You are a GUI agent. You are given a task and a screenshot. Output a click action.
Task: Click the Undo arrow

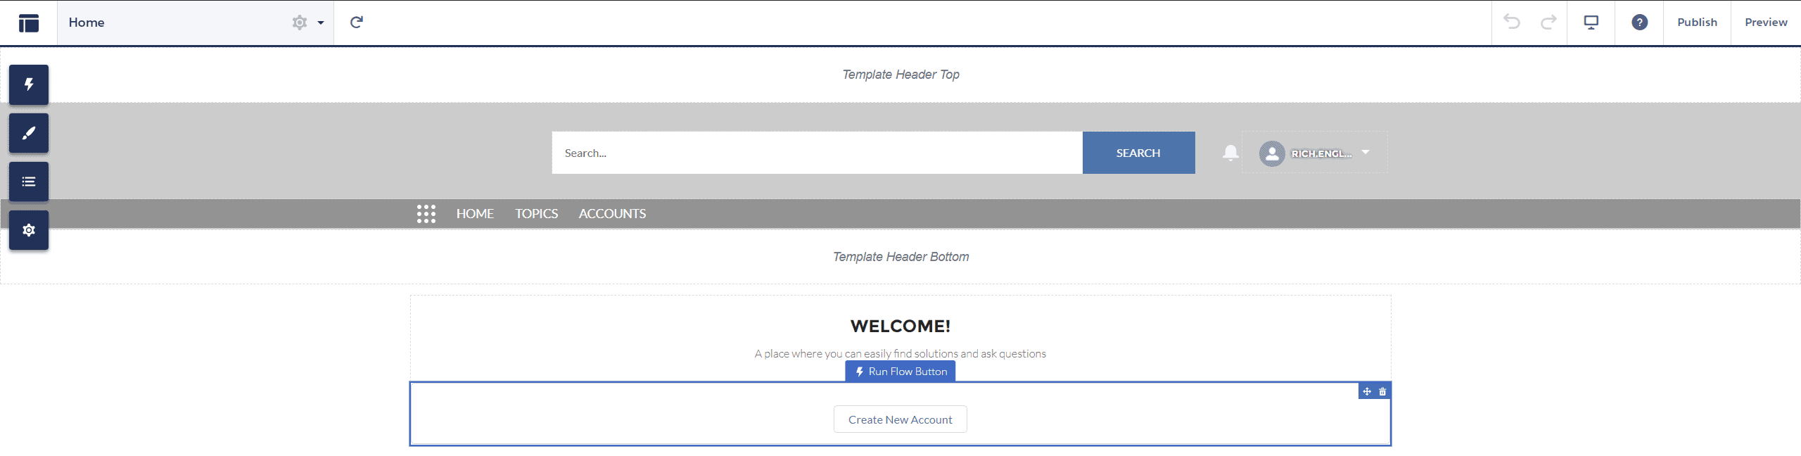(x=1511, y=23)
